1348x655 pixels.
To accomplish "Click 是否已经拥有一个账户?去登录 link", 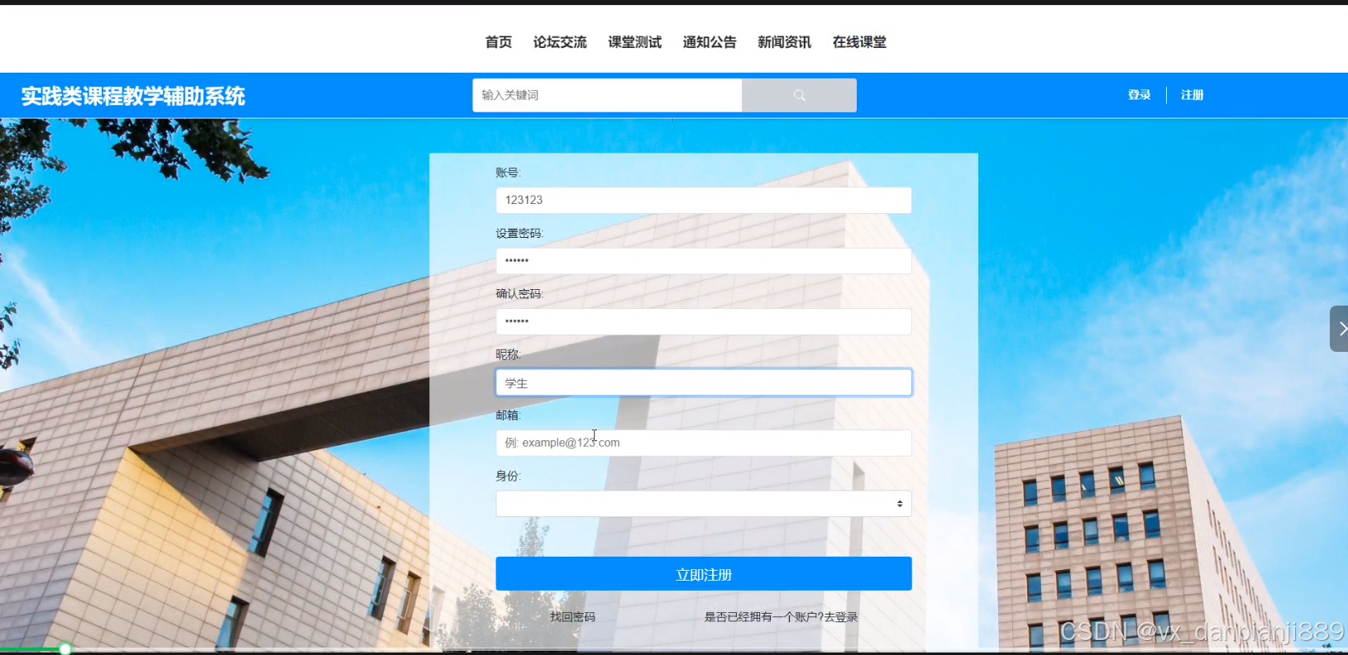I will click(782, 617).
